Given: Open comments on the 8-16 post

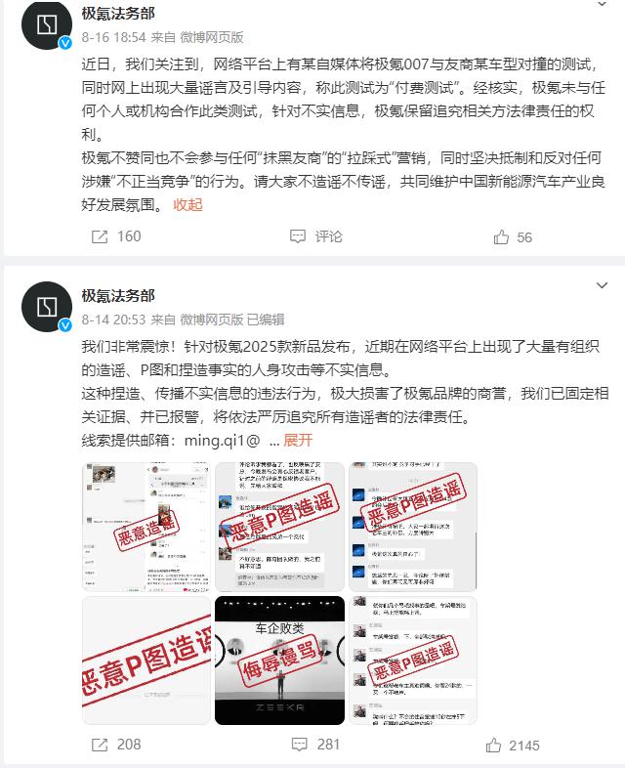Looking at the screenshot, I should pos(315,237).
